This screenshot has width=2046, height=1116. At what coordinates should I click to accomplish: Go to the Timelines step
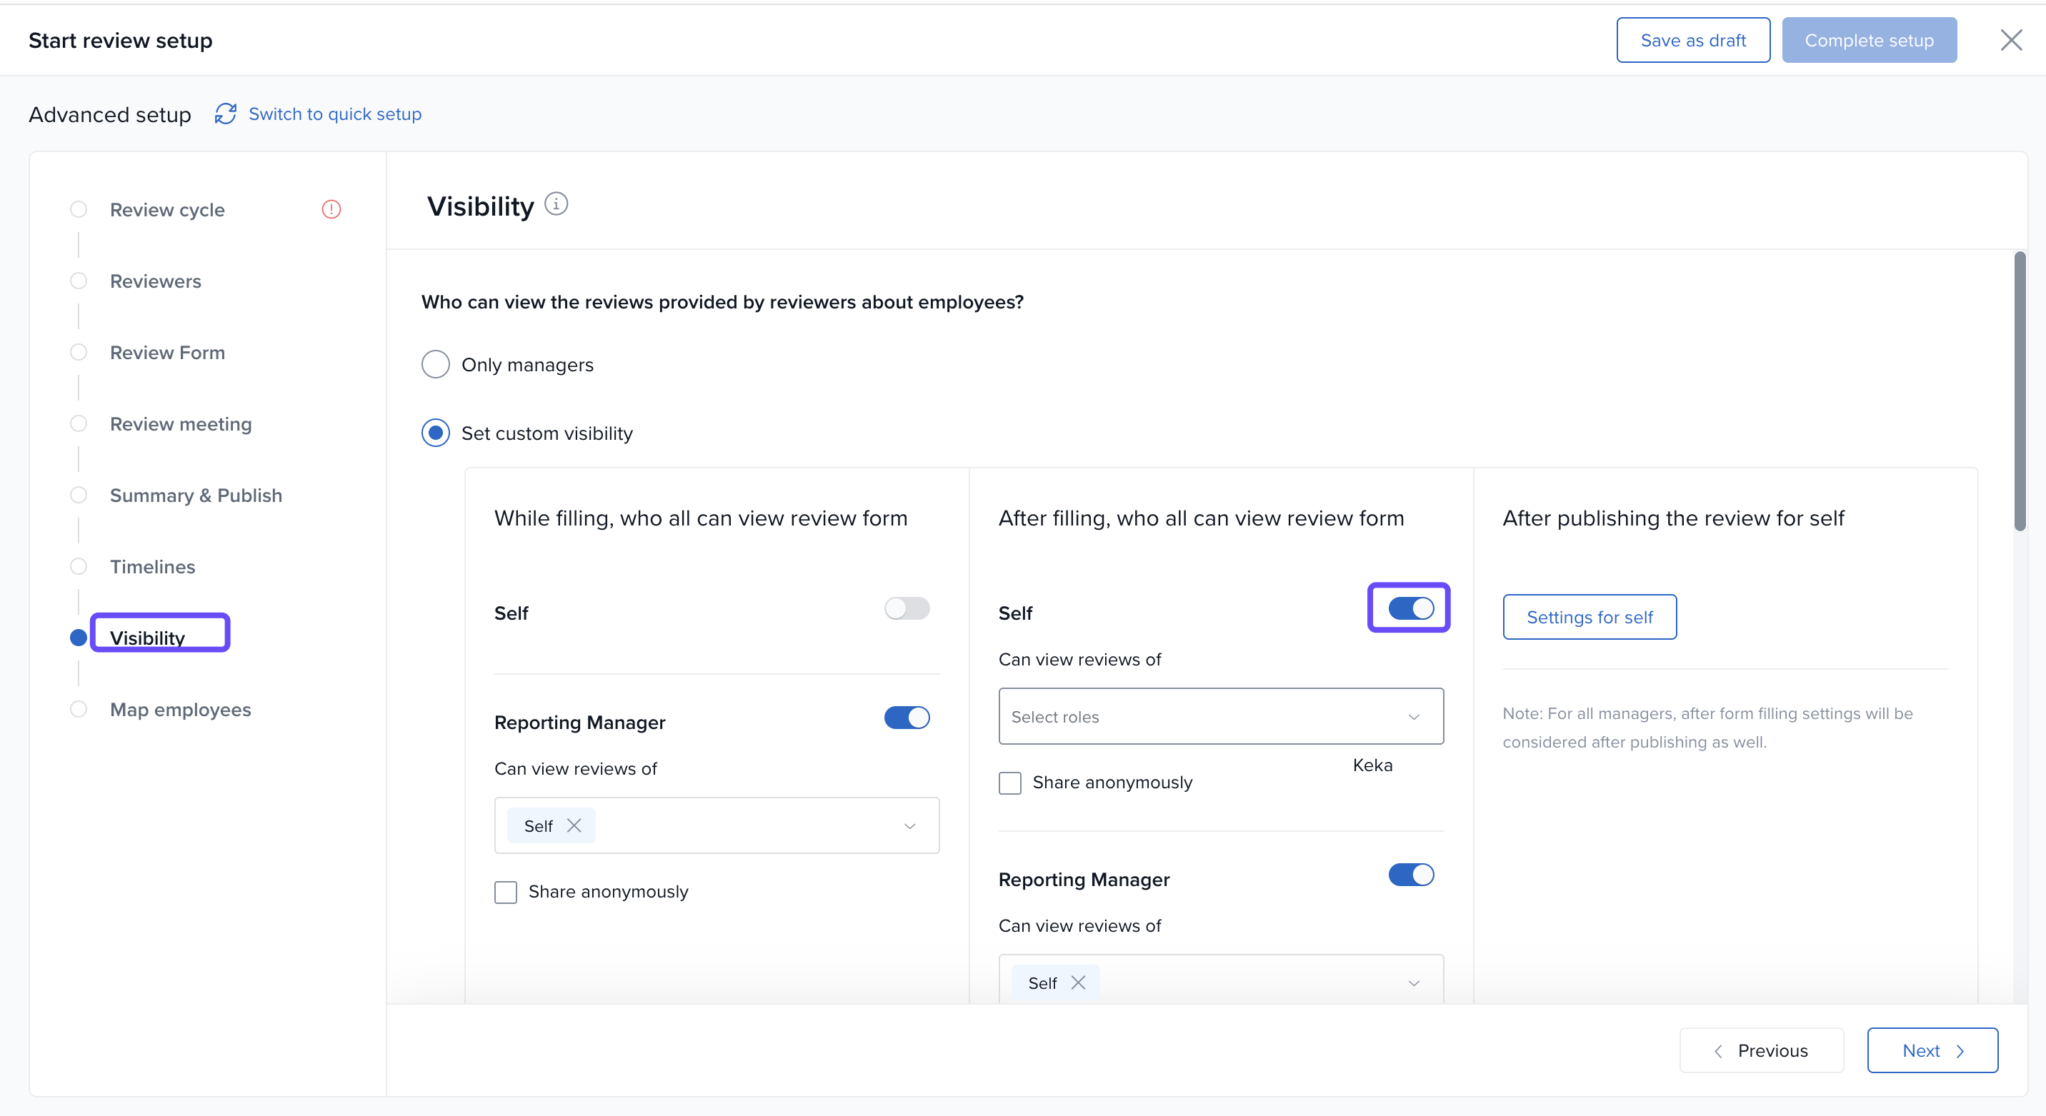152,567
